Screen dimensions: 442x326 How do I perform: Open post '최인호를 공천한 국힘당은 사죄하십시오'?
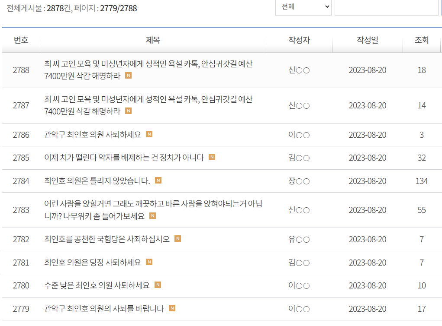click(x=107, y=239)
